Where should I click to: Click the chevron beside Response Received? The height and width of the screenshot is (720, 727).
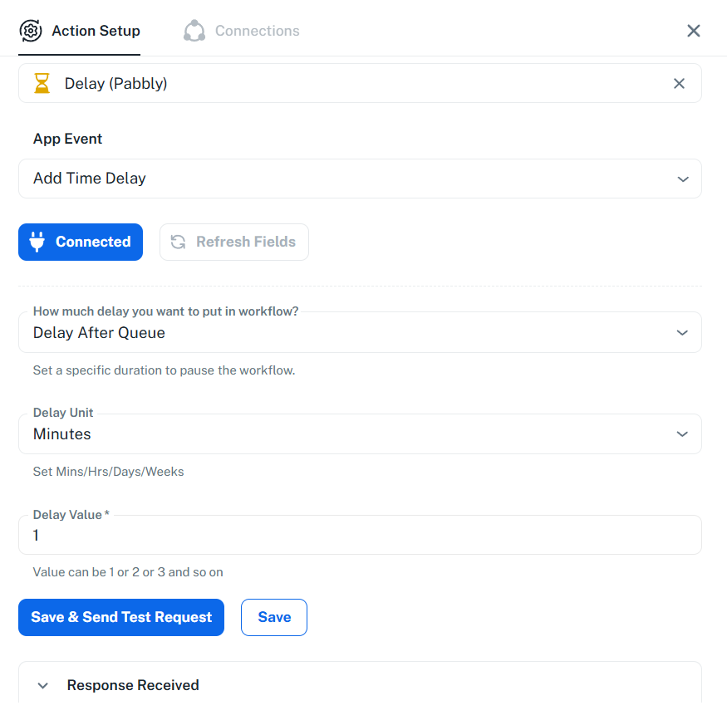coord(42,686)
